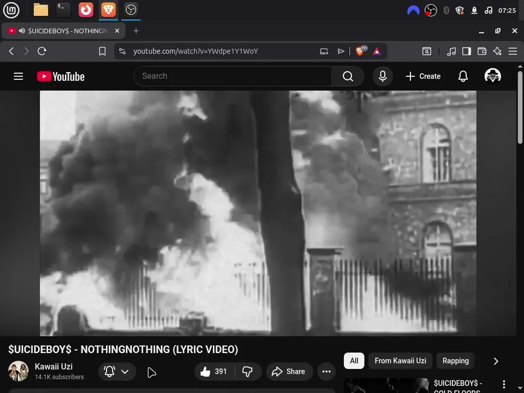Go to YouTube home via logo
Screen dimensions: 524x393
61,76
